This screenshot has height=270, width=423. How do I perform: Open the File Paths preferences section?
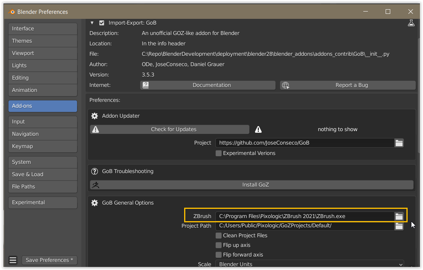[x=42, y=187]
